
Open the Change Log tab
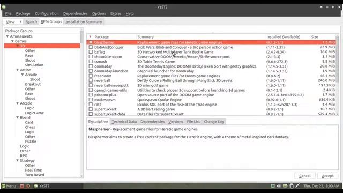pos(214,122)
